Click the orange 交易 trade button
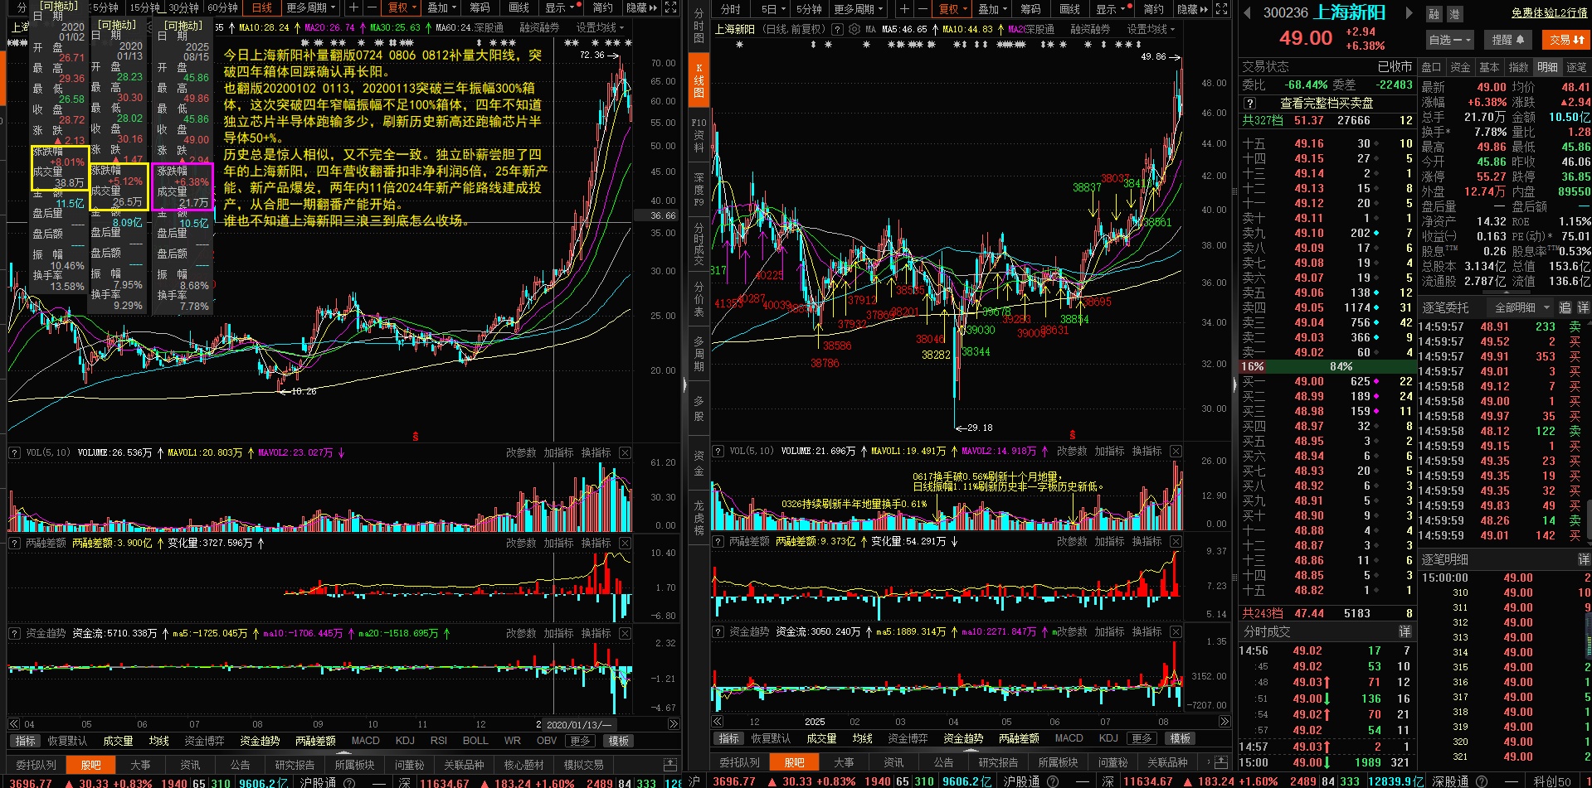The image size is (1592, 788). pyautogui.click(x=1566, y=39)
